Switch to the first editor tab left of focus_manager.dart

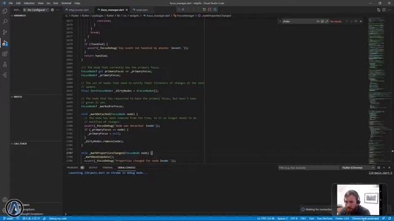click(79, 10)
